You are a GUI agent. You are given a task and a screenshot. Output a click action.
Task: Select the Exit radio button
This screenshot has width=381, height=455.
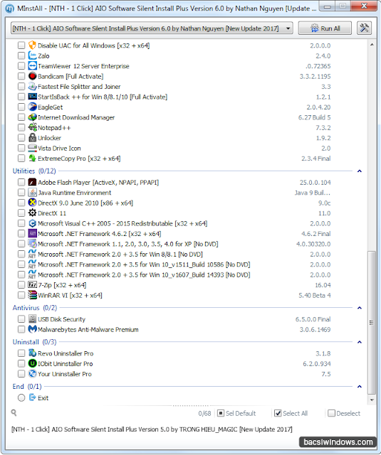point(21,397)
